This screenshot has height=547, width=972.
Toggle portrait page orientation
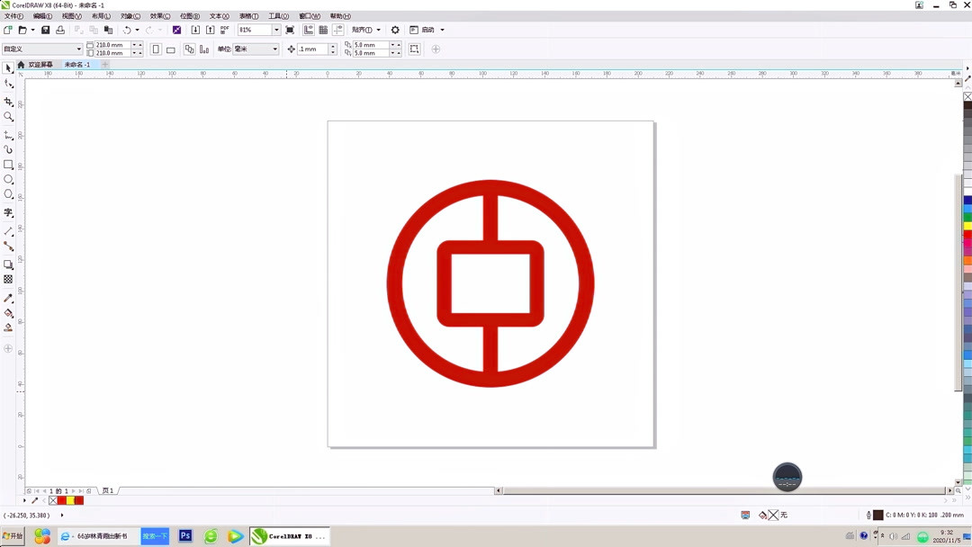click(x=155, y=49)
